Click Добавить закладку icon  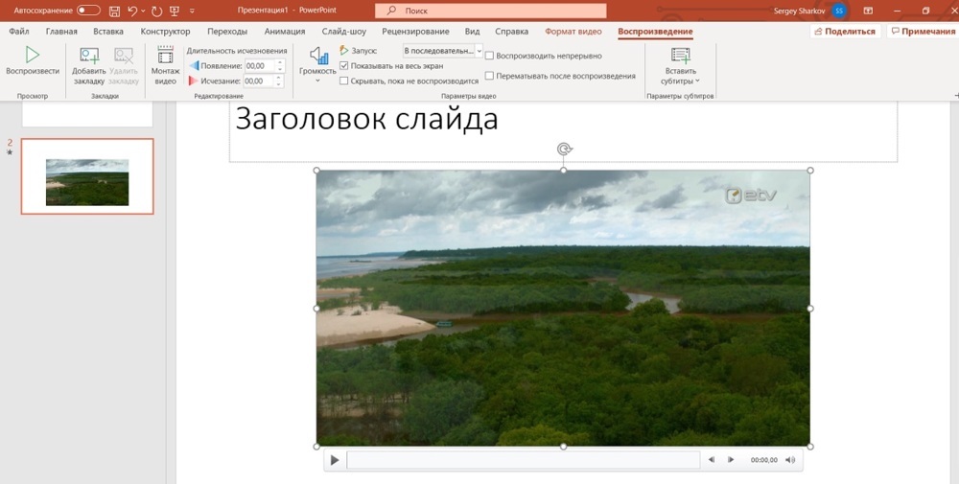point(89,57)
